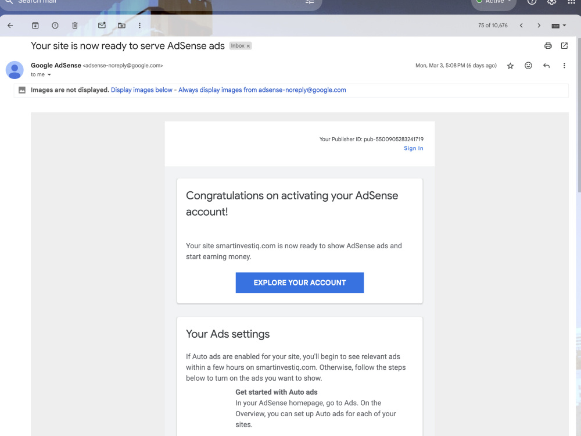
Task: Click the EXPLORE YOUR ACCOUNT button
Action: (300, 283)
